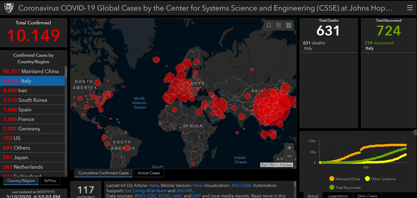Select Others in country list
The height and width of the screenshot is (198, 417).
[x=32, y=148]
